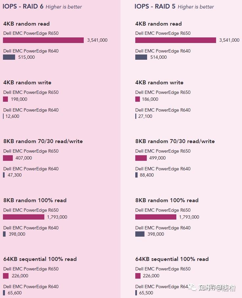The width and height of the screenshot is (242, 298).
Task: Select the "IOPS - RAID 5" heading
Action: click(155, 7)
